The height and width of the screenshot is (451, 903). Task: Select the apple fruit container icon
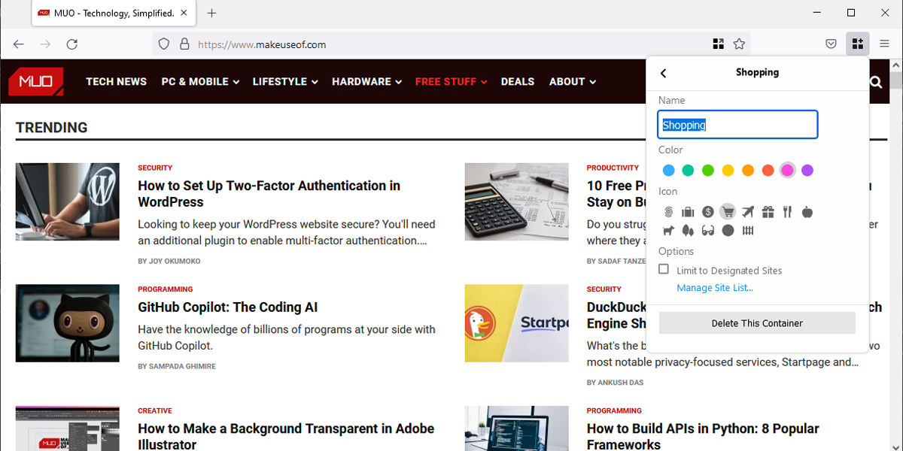tap(807, 212)
